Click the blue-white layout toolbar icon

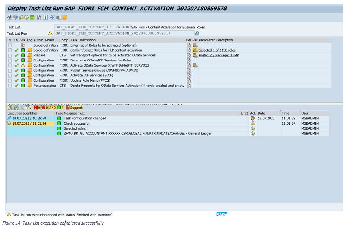pyautogui.click(x=59, y=17)
